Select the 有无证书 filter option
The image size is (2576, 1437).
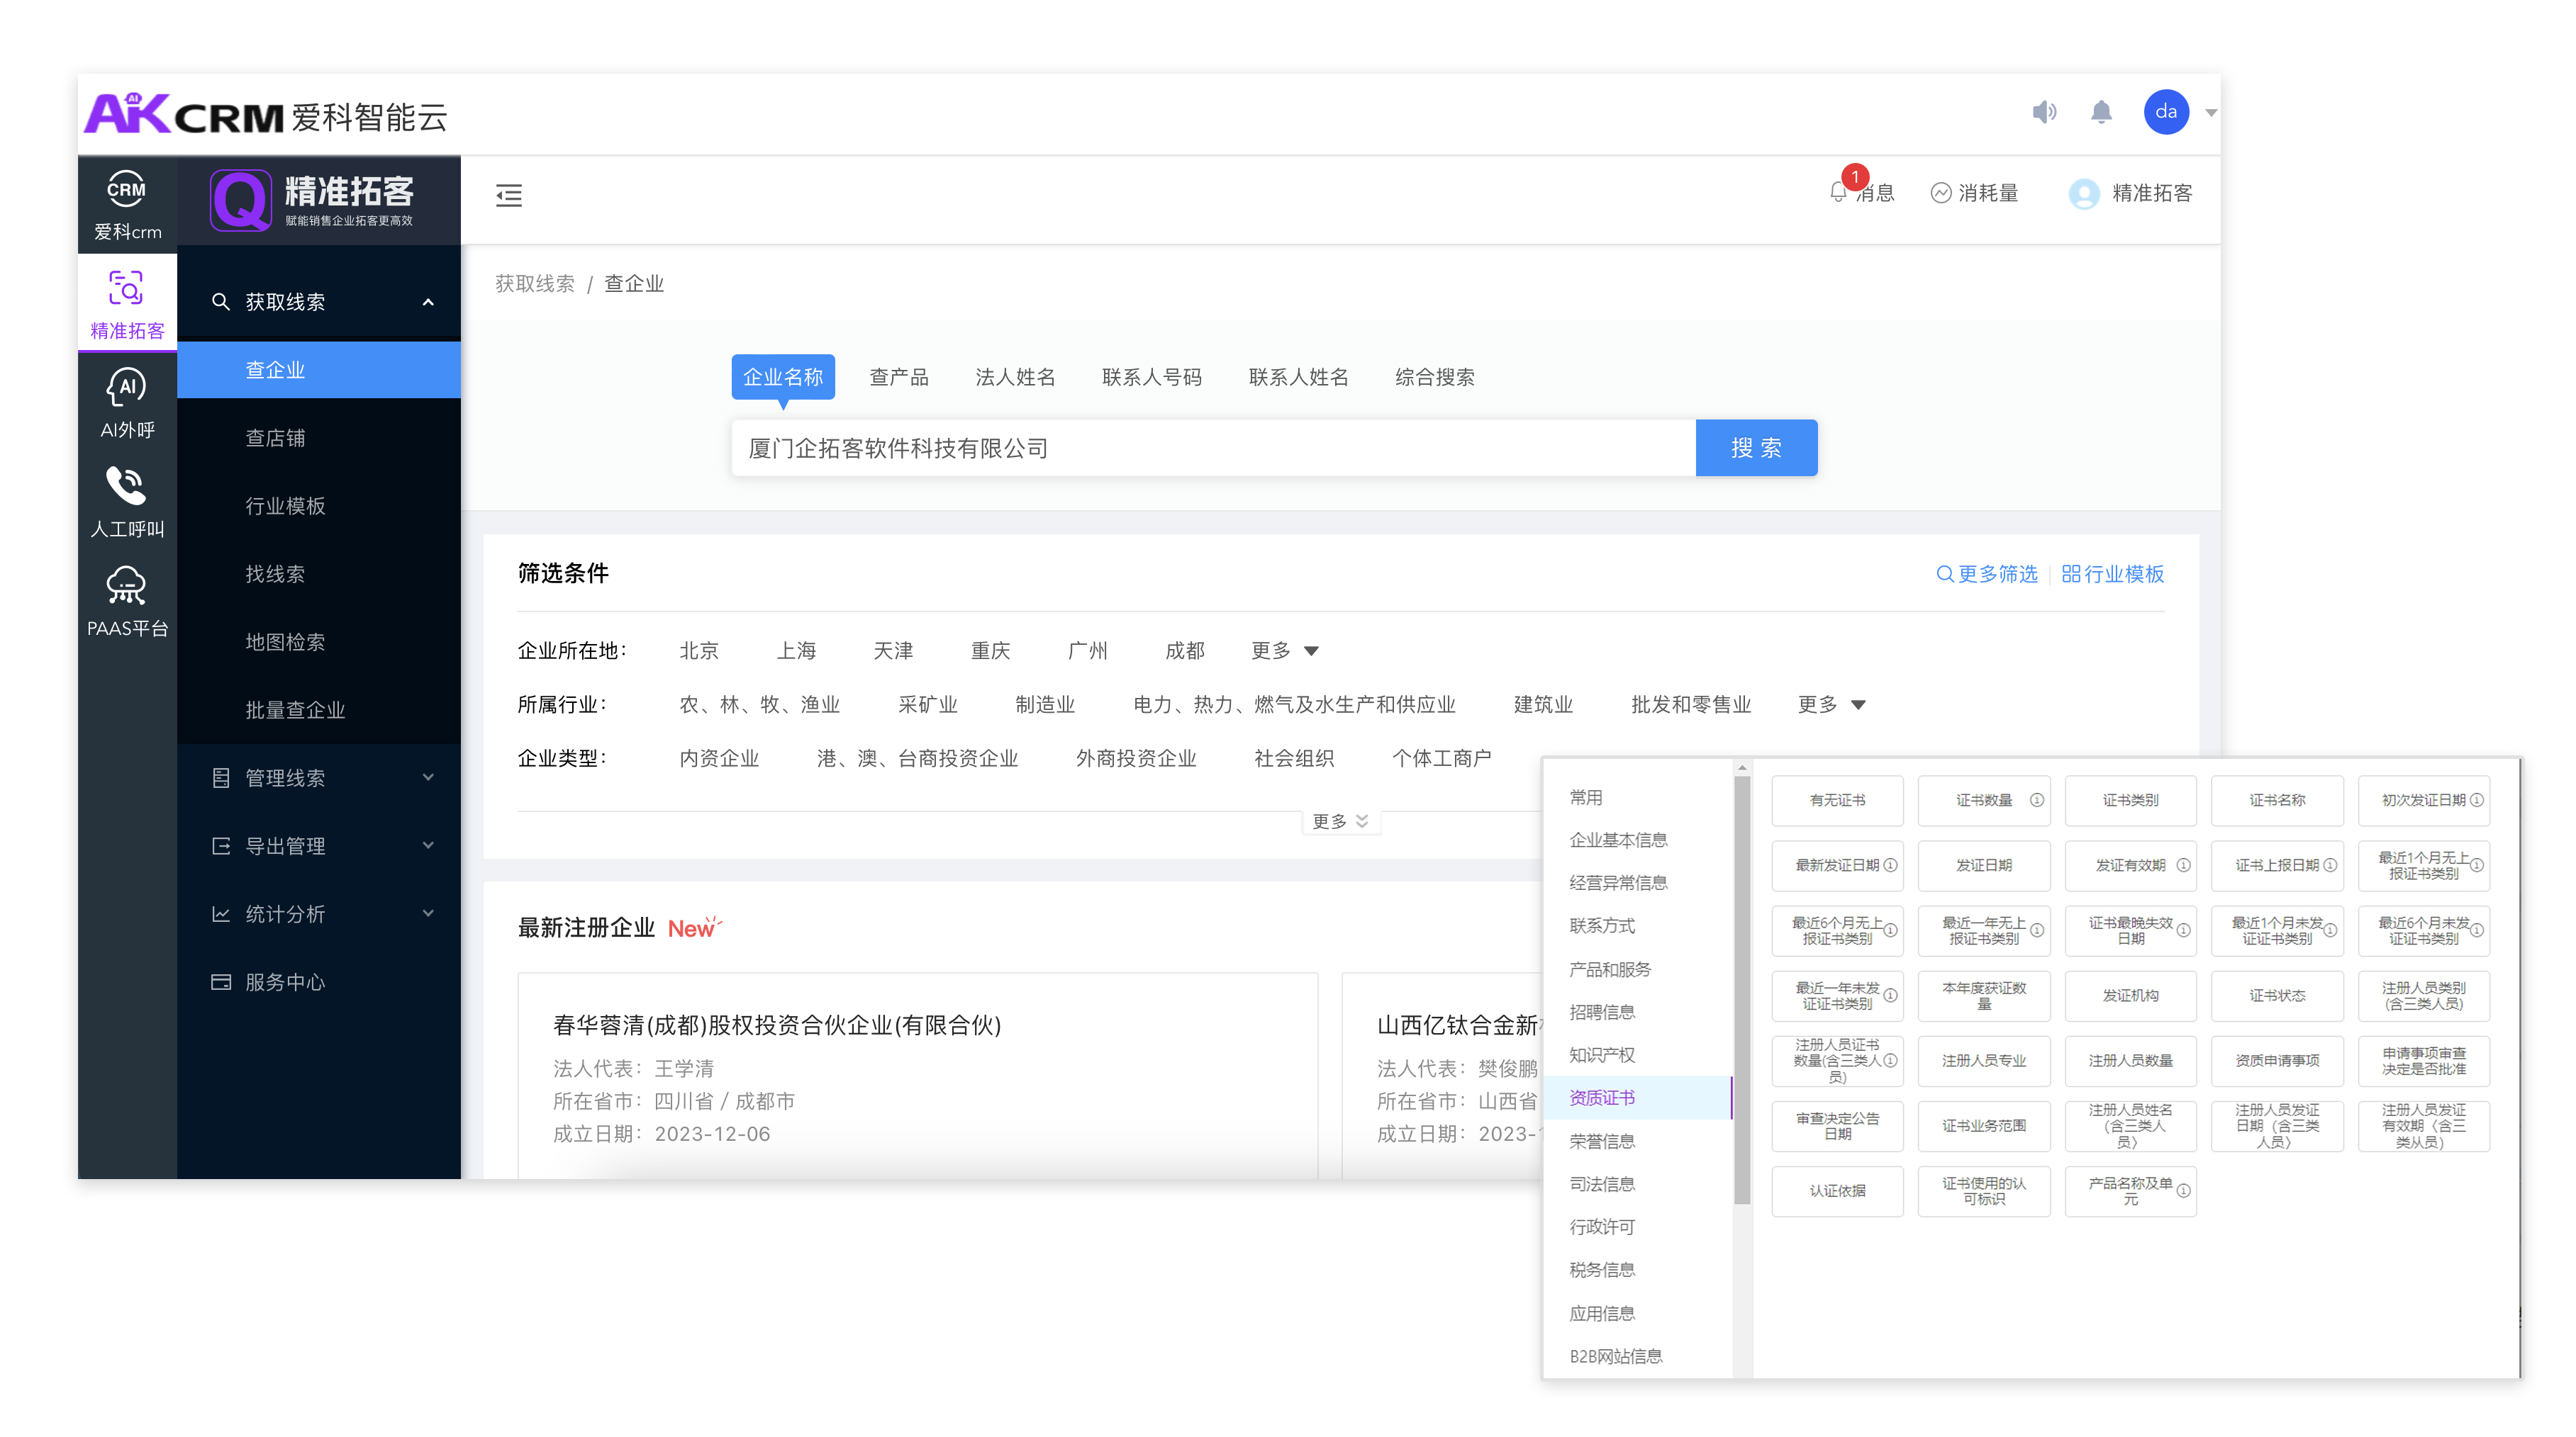(1836, 801)
